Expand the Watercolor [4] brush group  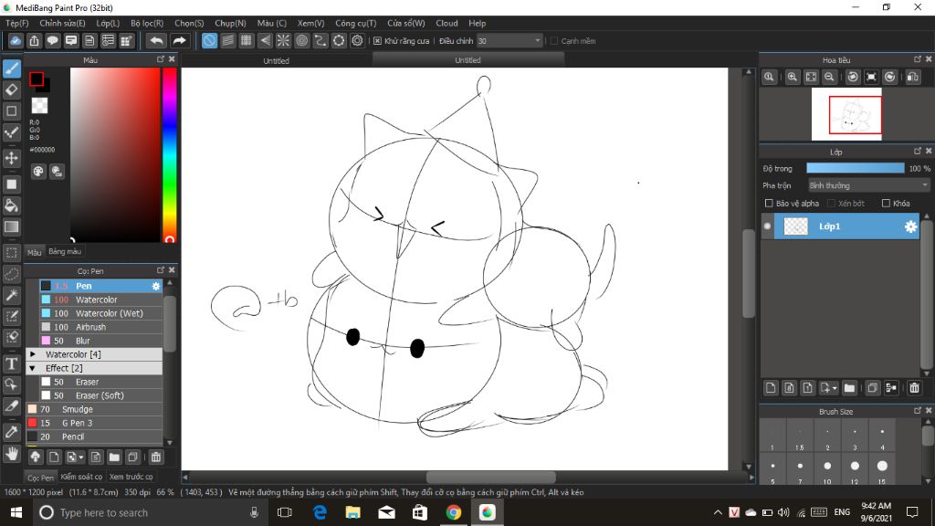click(x=33, y=354)
